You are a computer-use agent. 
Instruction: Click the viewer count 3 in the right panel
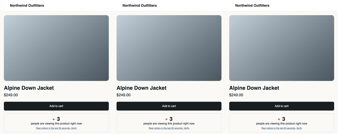coord(284,119)
